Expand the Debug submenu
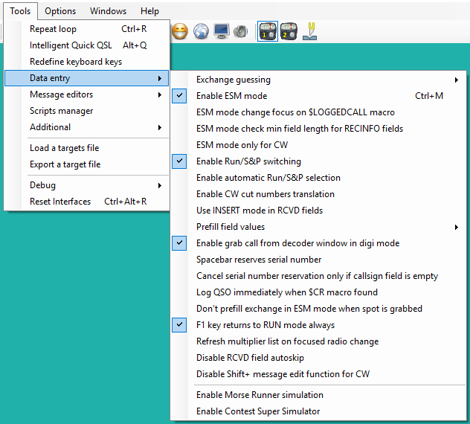 point(86,185)
